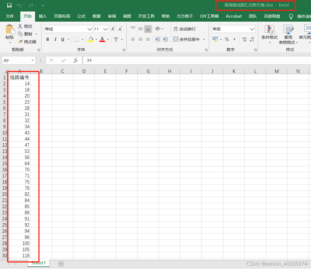The width and height of the screenshot is (311, 269).
Task: Toggle Italic formatting
Action: point(55,39)
